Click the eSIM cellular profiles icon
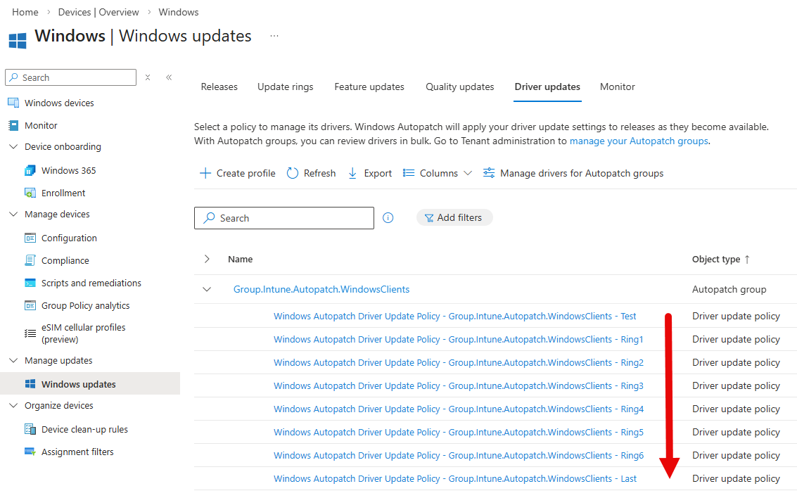 30,333
